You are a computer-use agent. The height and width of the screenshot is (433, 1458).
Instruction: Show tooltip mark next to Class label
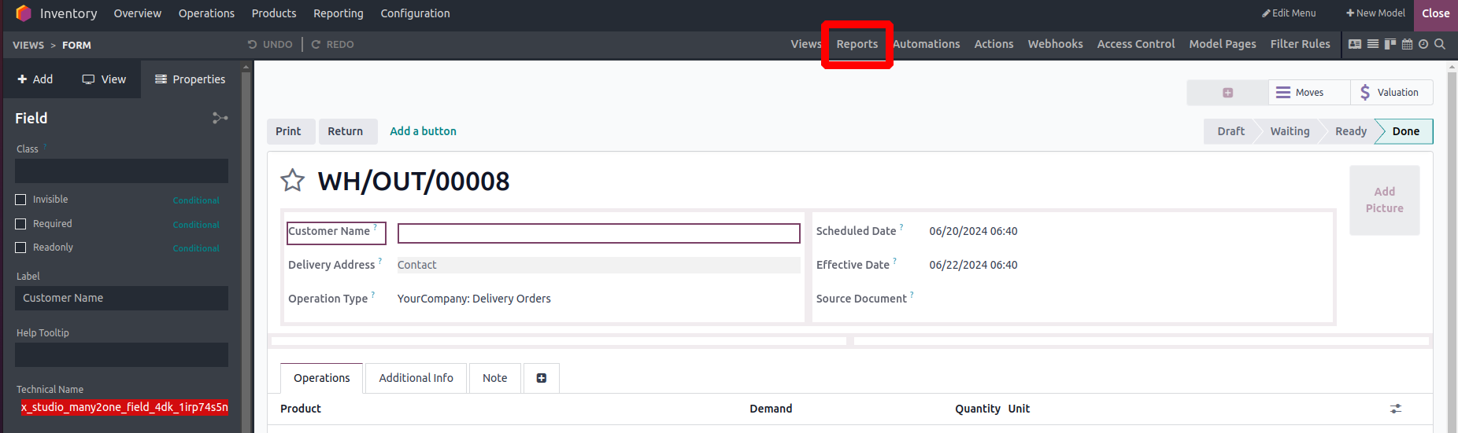click(45, 145)
